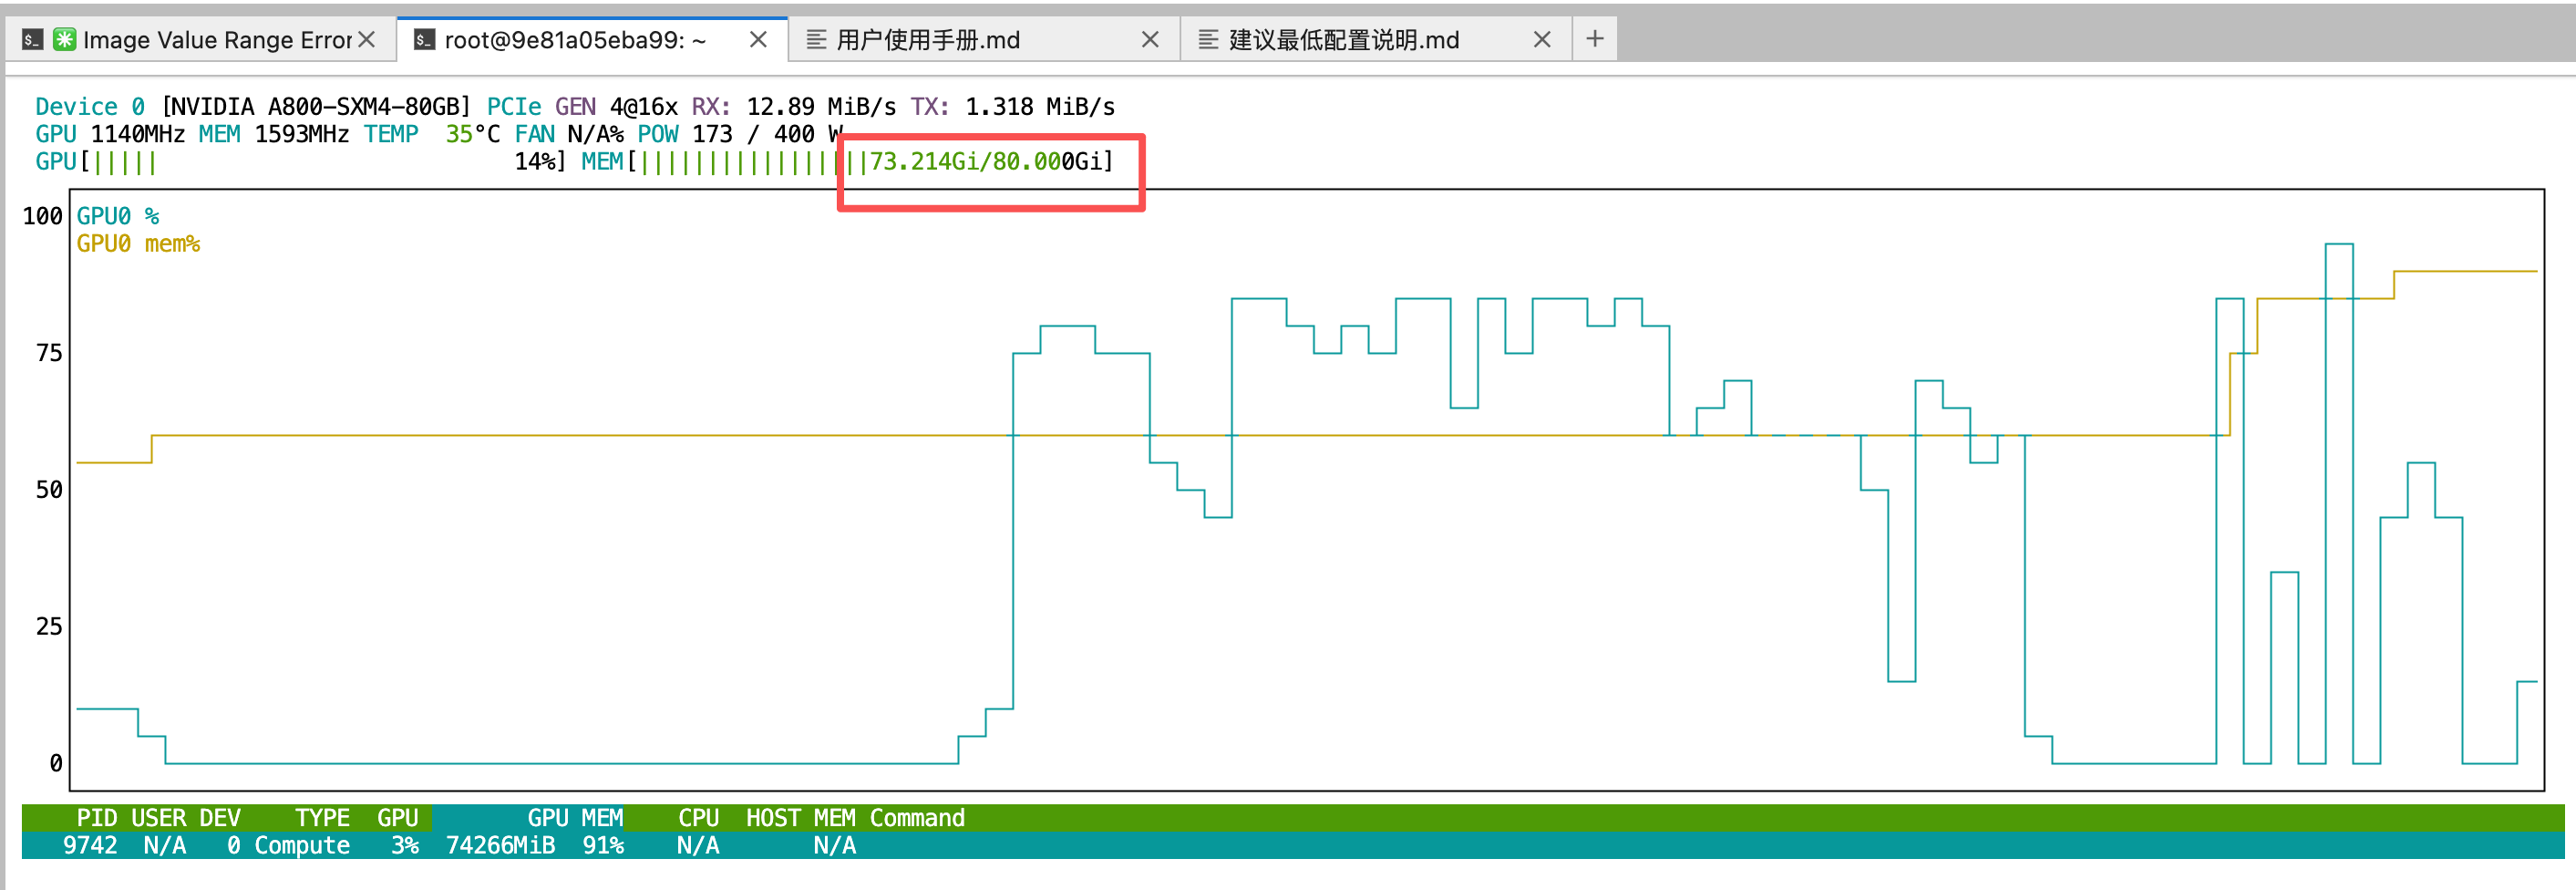Viewport: 2576px width, 890px height.
Task: Click the document icon on the 建议最低配置说明.md tab
Action: tap(1208, 39)
